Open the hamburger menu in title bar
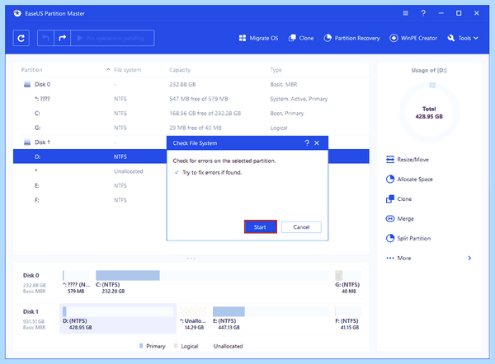Viewport: 495px width, 364px height. pyautogui.click(x=406, y=13)
